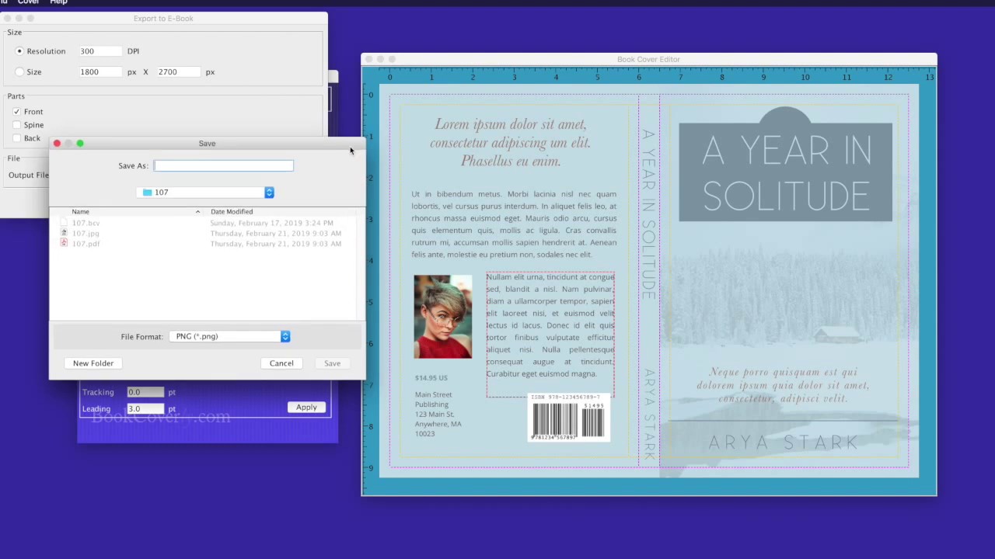Screen dimensions: 995x559
Task: Enable the Back checkbox
Action: [16, 138]
